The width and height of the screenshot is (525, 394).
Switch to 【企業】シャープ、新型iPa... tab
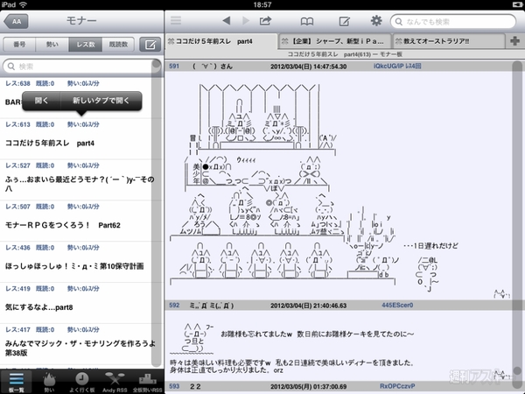pyautogui.click(x=335, y=41)
